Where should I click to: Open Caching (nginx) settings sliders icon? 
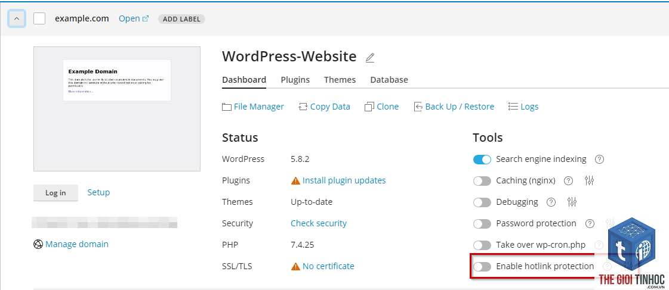[x=589, y=180]
